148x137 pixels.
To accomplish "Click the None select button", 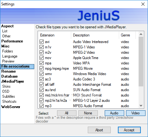I will [x=88, y=113].
